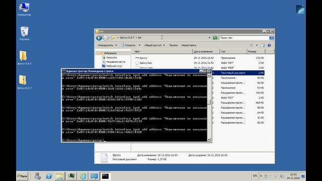Image resolution: width=322 pixels, height=181 pixels.
Task: Click the Show Desktop button beside the clock
Action: (x=303, y=176)
